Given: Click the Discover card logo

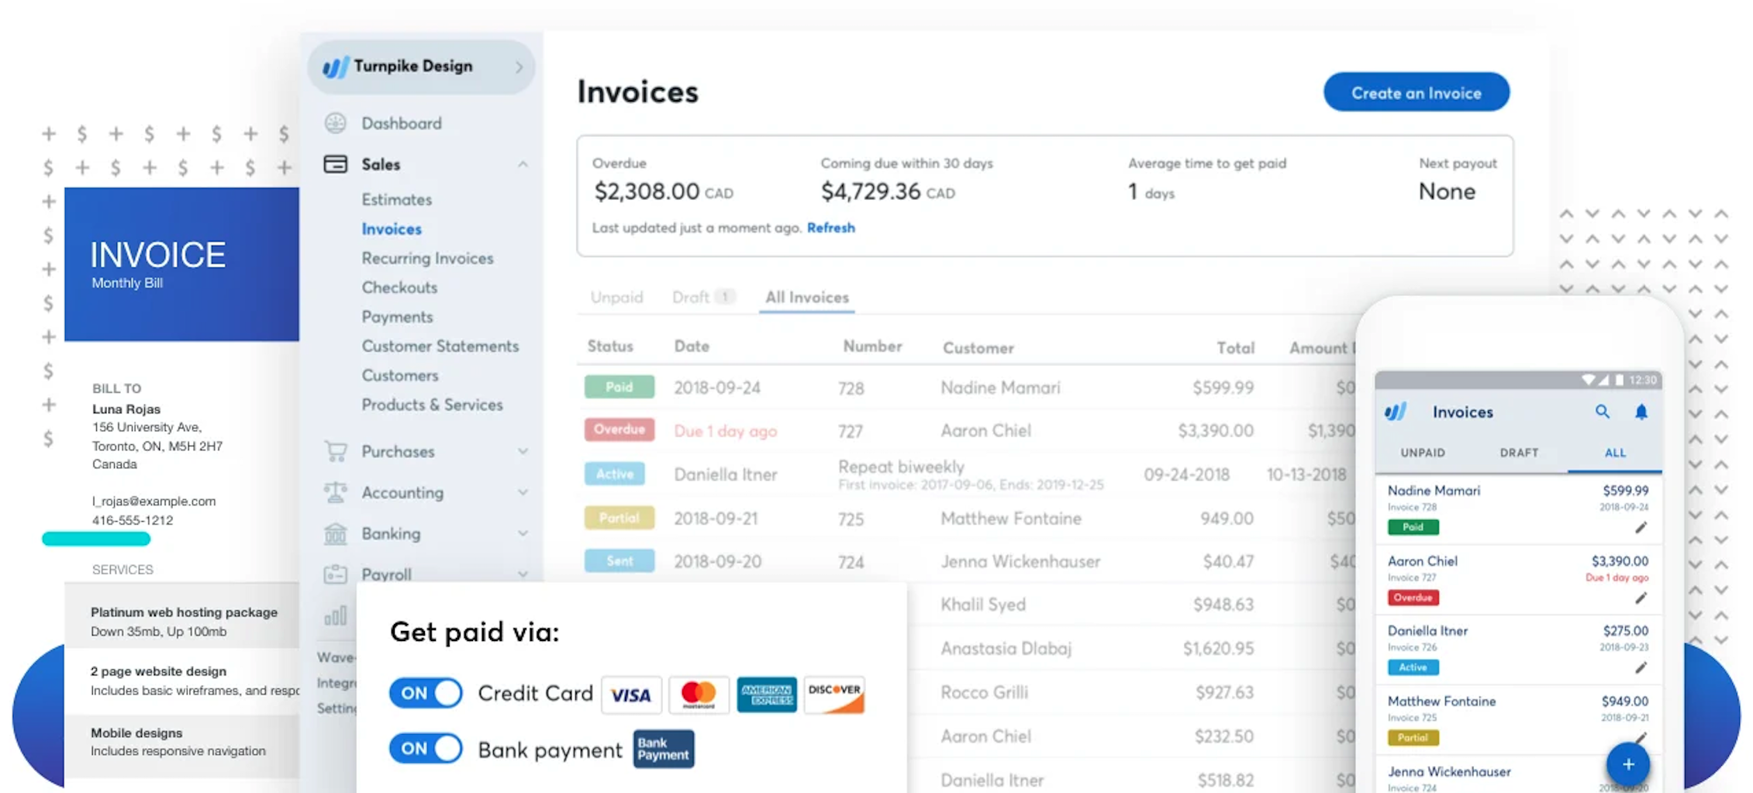Looking at the screenshot, I should (x=834, y=695).
